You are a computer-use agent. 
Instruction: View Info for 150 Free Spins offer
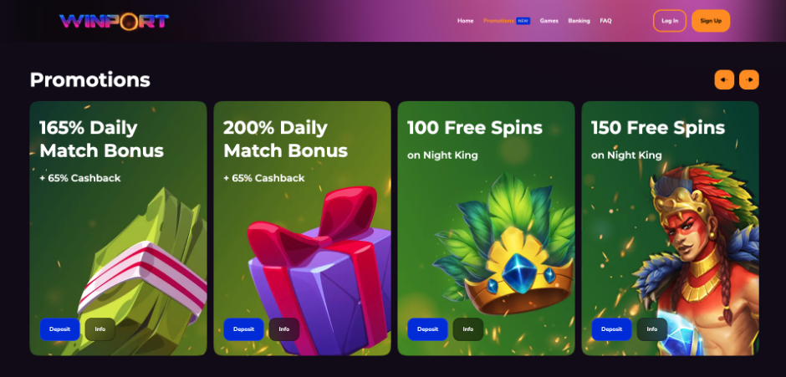652,329
